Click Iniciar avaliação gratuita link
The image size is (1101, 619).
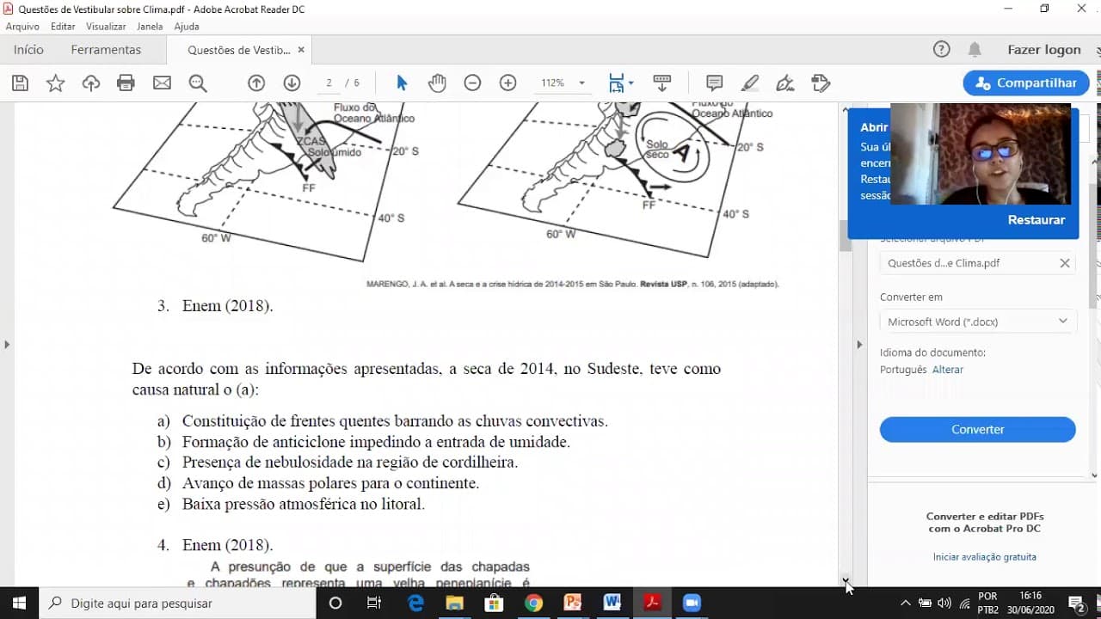985,557
